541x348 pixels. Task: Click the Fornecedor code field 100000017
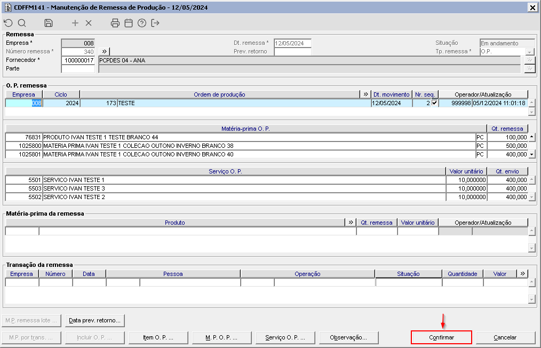point(78,60)
